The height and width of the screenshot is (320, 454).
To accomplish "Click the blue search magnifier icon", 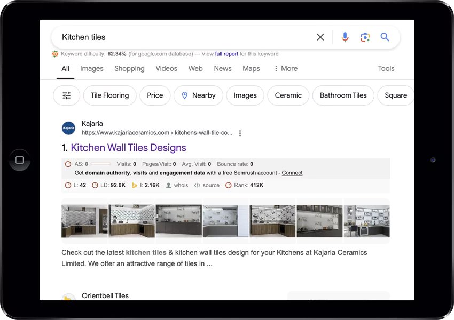I will coord(385,37).
